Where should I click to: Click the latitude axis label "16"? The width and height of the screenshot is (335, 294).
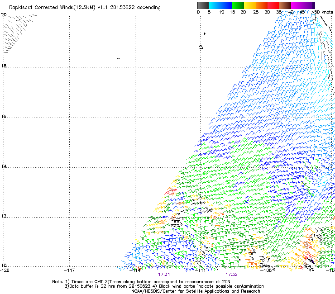4,116
